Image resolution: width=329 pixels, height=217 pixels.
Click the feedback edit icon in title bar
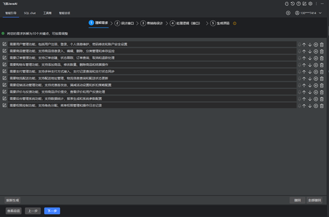coord(304,4)
